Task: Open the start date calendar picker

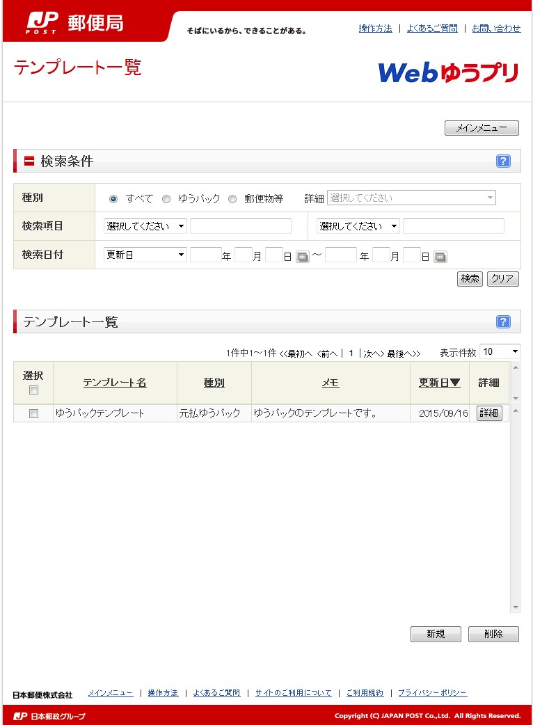Action: (302, 257)
